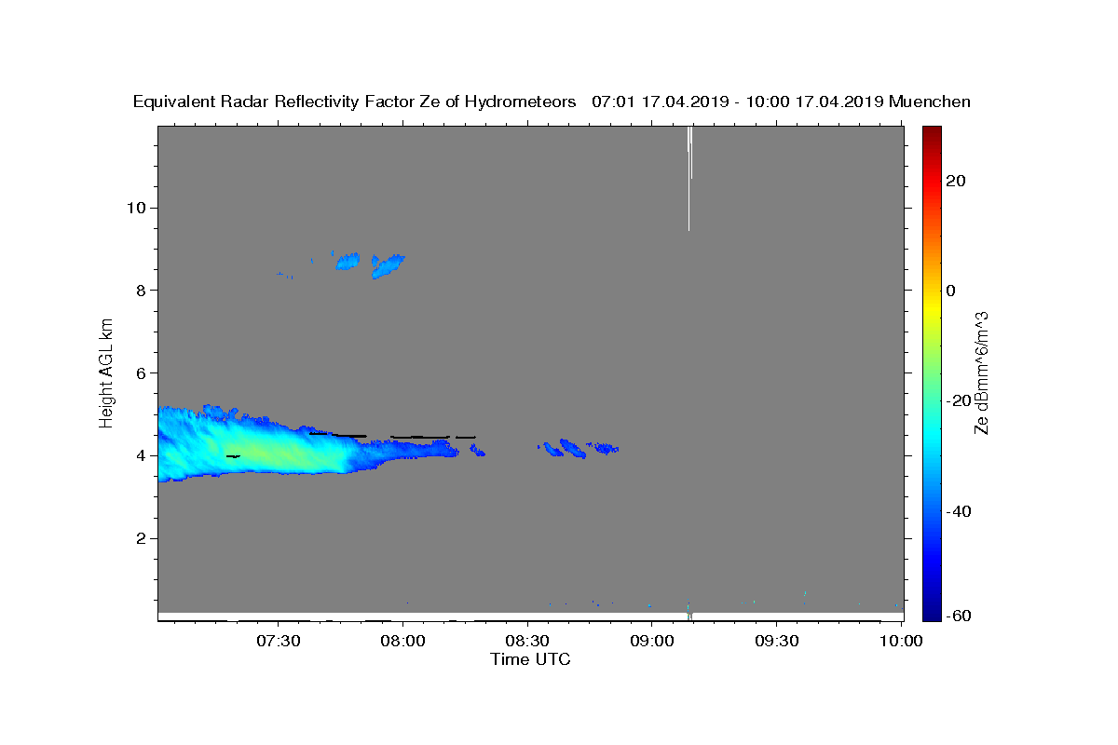The height and width of the screenshot is (745, 1118).
Task: Click the '09:00' time tick label
Action: click(652, 641)
